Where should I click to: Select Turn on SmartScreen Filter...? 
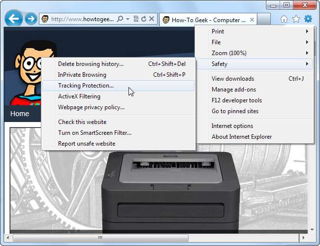click(118, 132)
